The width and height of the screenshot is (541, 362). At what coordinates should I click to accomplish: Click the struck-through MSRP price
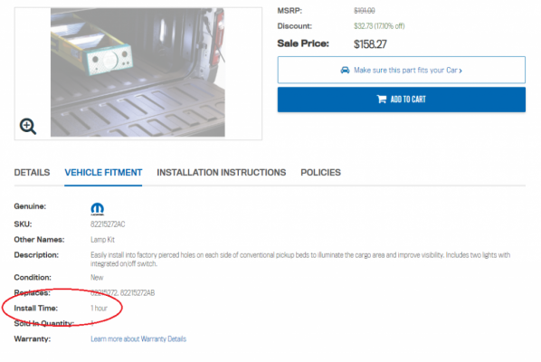(365, 11)
